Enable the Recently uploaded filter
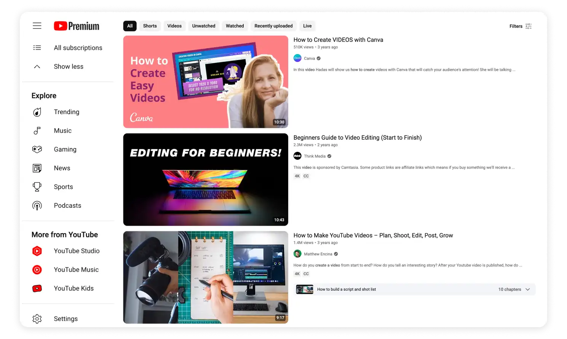Image resolution: width=567 pixels, height=339 pixels. point(273,25)
